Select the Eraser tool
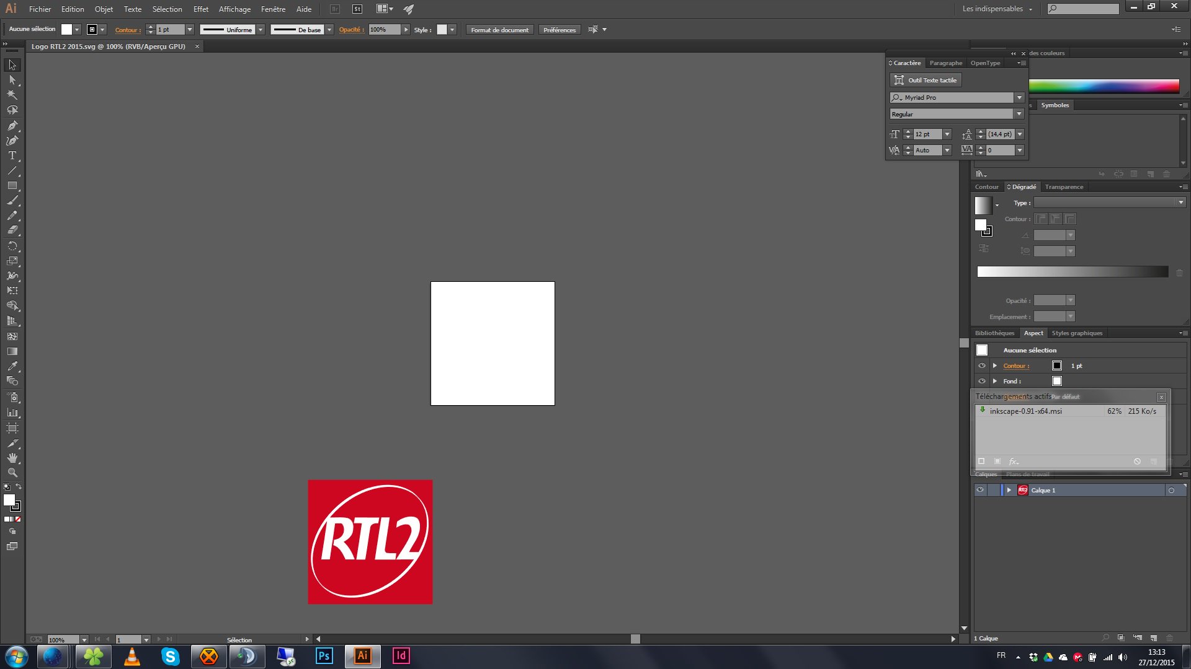This screenshot has height=669, width=1191. coord(12,230)
